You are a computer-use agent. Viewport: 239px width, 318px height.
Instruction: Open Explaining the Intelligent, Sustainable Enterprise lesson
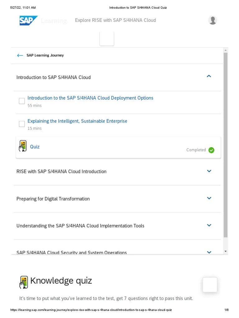pyautogui.click(x=77, y=121)
